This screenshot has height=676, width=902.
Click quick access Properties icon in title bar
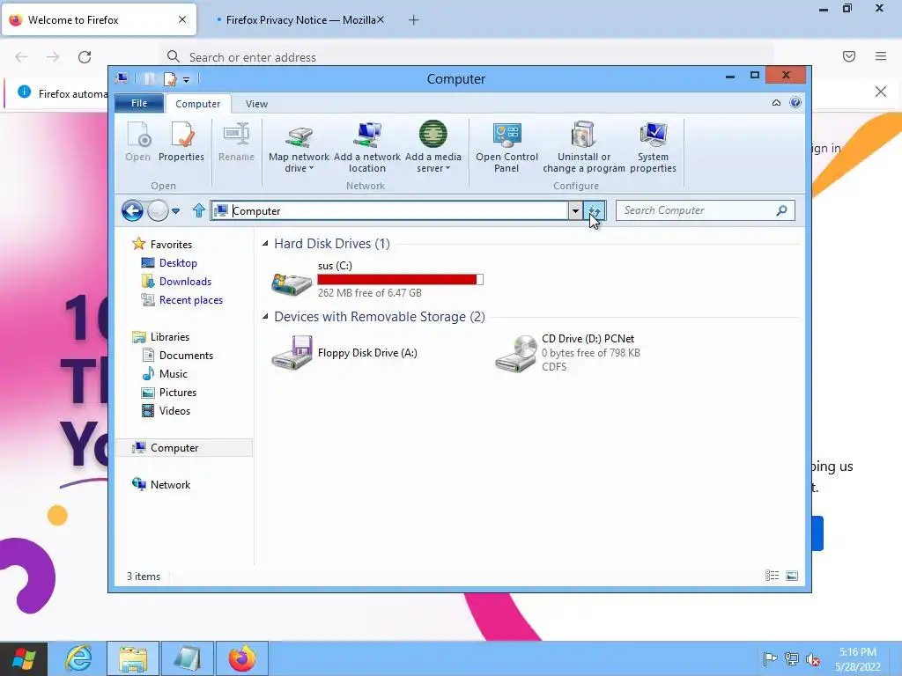point(170,78)
